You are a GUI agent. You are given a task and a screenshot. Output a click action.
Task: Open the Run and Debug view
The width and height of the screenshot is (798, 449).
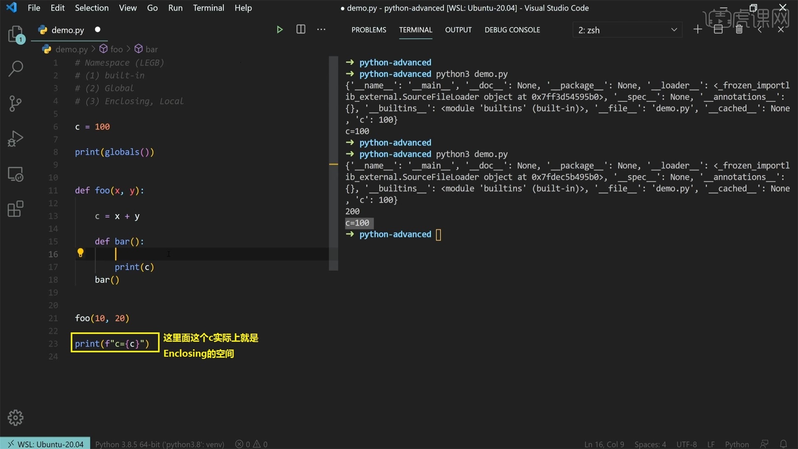pos(15,138)
